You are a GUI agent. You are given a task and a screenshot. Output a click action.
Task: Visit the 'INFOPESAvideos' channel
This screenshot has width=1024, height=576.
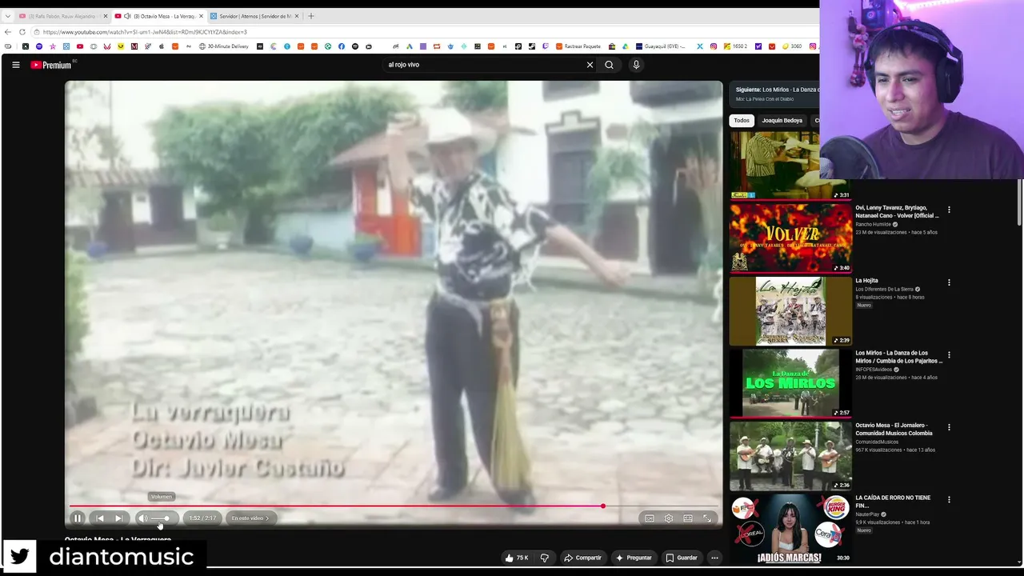[874, 370]
